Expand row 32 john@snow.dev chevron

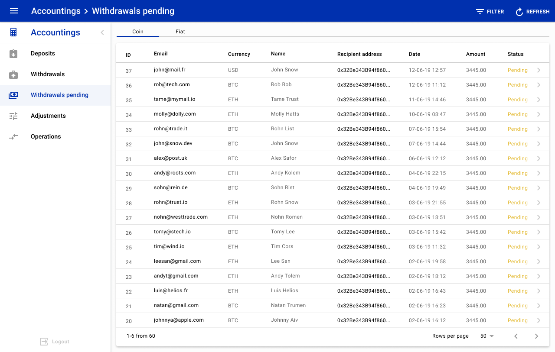tap(539, 144)
